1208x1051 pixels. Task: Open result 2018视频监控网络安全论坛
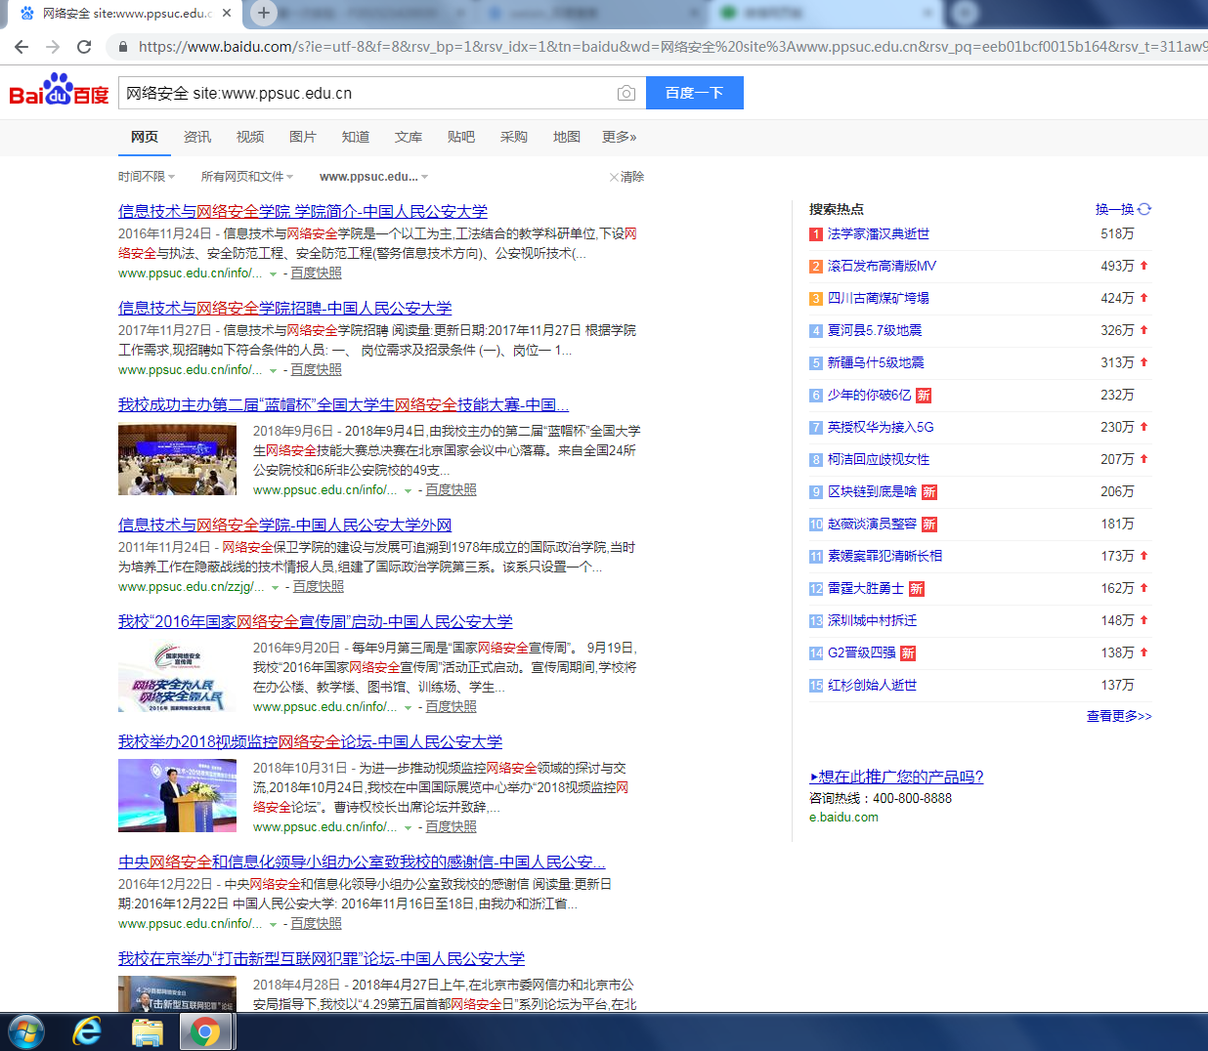coord(311,741)
